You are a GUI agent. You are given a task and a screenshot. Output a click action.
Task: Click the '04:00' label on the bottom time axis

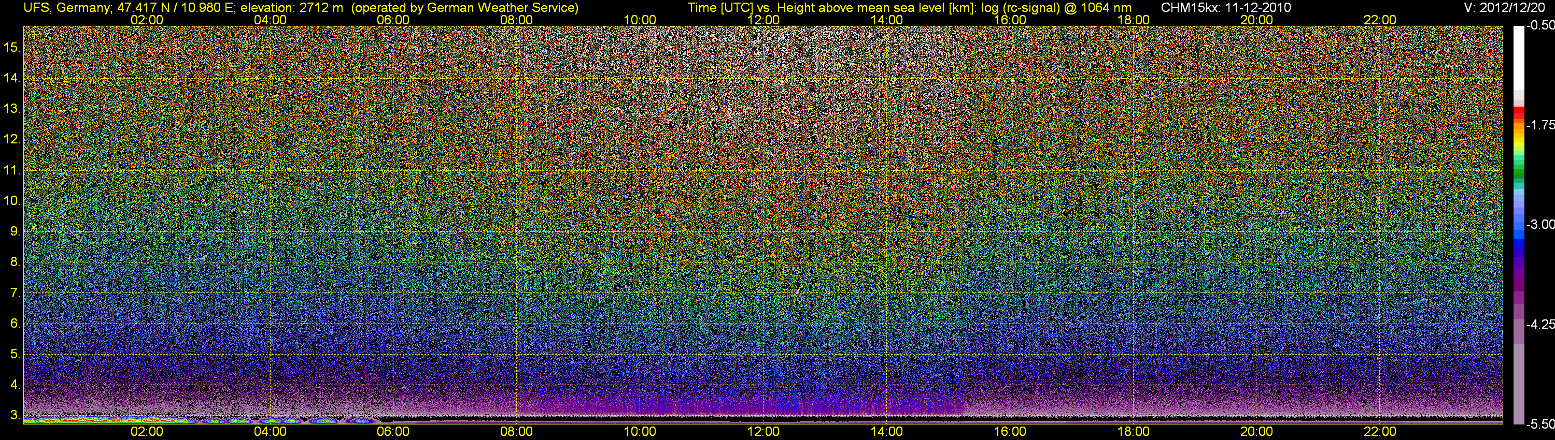(x=270, y=432)
